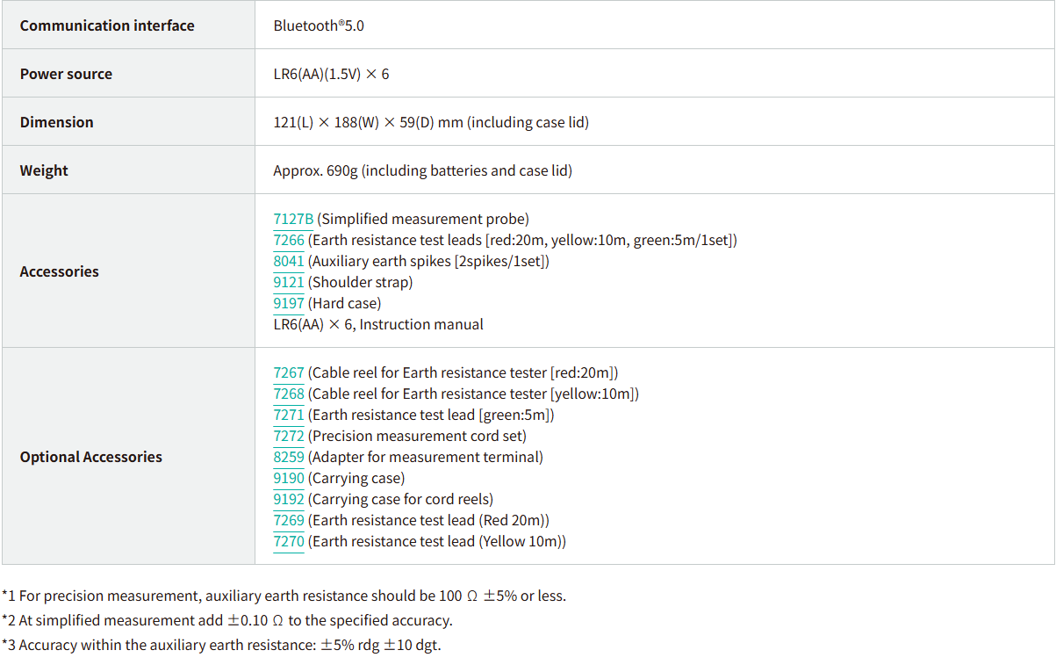Follow the 9121 shoulder strap link
This screenshot has height=672, width=1056.
tap(289, 283)
